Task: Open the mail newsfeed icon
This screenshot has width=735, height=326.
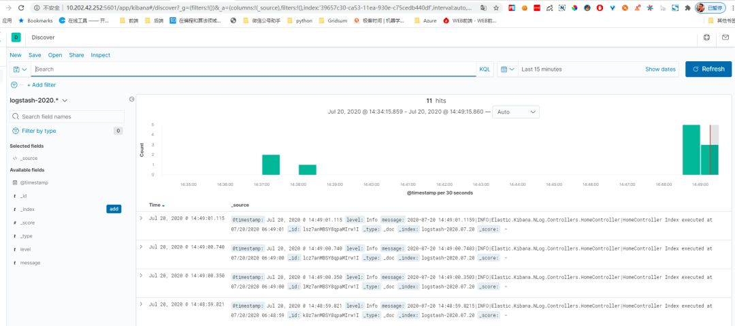Action: (725, 37)
